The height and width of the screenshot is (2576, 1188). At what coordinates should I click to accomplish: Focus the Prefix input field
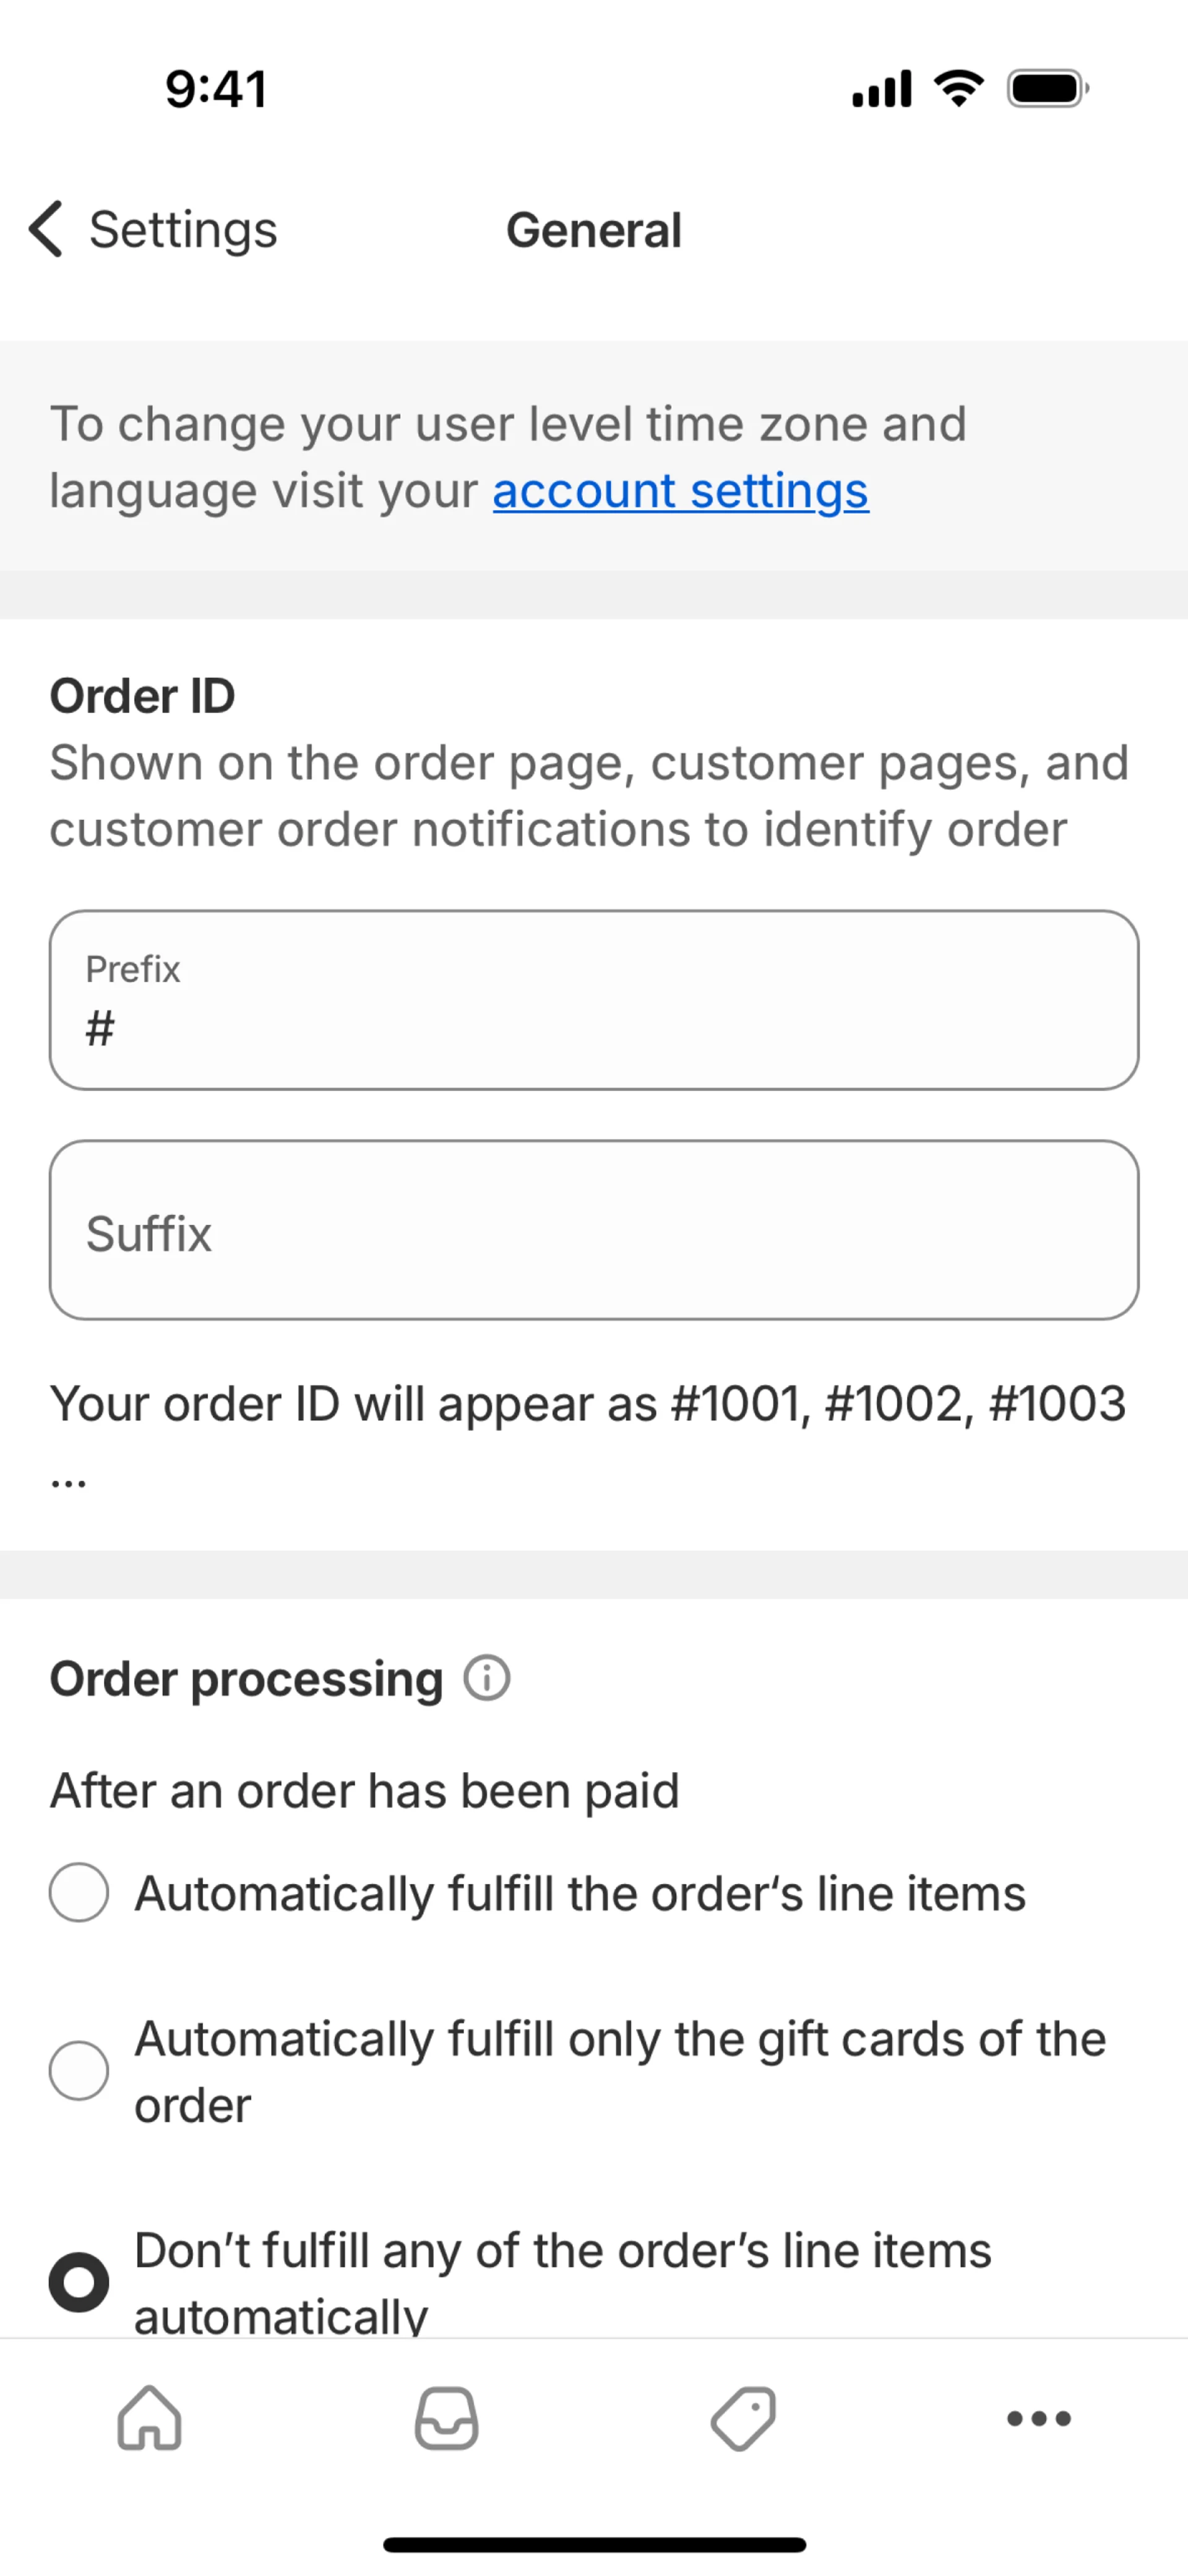594,1000
